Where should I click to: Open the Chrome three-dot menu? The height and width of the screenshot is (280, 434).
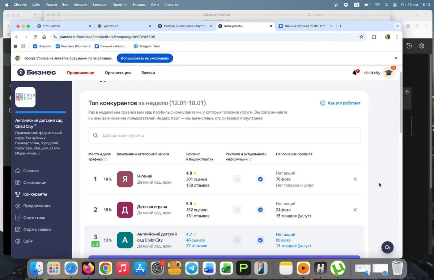coord(397,37)
